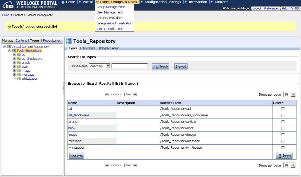Click the Show All button
Screen dimensions: 301x177
coord(181,66)
